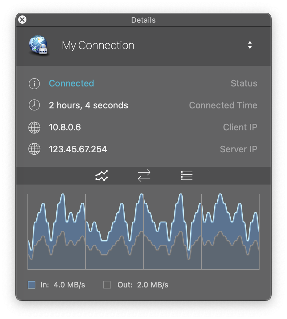Click the My Connection name
The width and height of the screenshot is (287, 319).
pos(98,45)
